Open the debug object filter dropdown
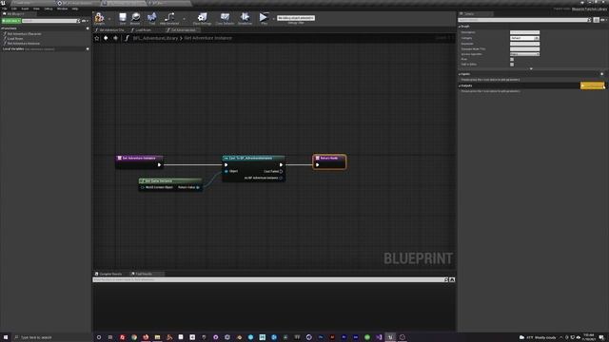609x342 pixels. click(296, 18)
